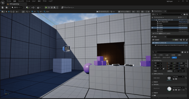Click the Outliner new folder icon

(185, 14)
